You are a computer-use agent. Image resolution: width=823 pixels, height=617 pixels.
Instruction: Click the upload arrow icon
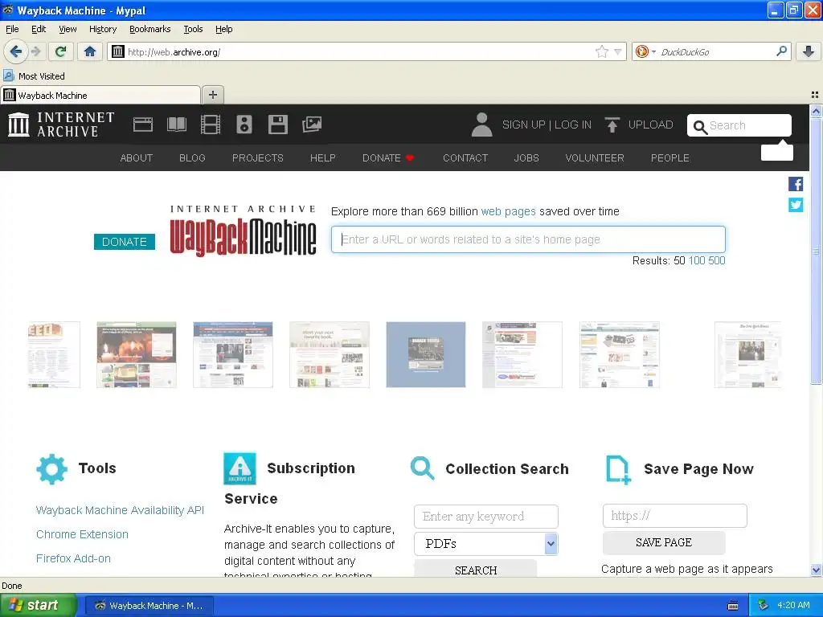612,125
